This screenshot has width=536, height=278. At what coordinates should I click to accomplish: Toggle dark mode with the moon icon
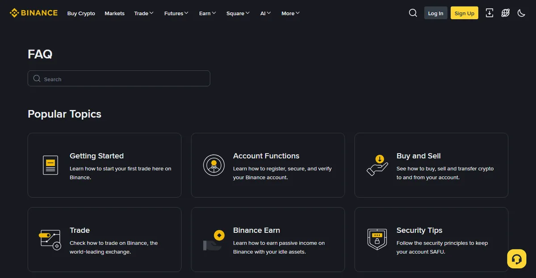click(x=521, y=13)
